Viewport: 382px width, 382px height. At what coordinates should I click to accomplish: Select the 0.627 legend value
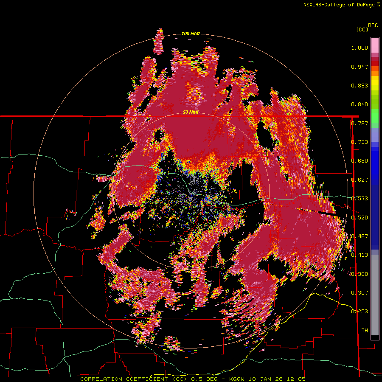tap(360, 180)
